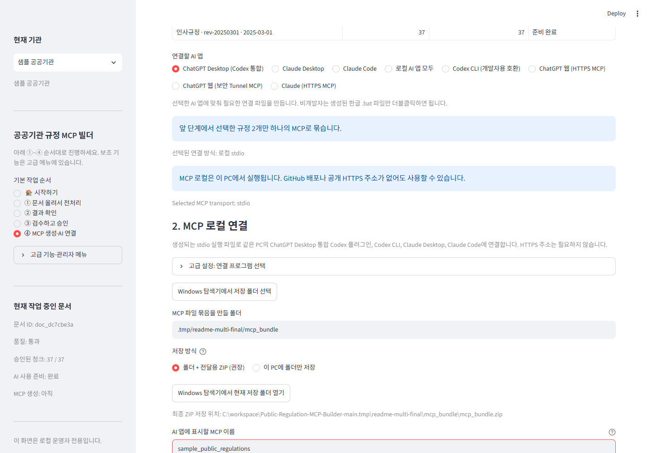Image resolution: width=652 pixels, height=453 pixels.
Task: Click the 승인된 청크: 37 / 37 text
Action: (39, 360)
